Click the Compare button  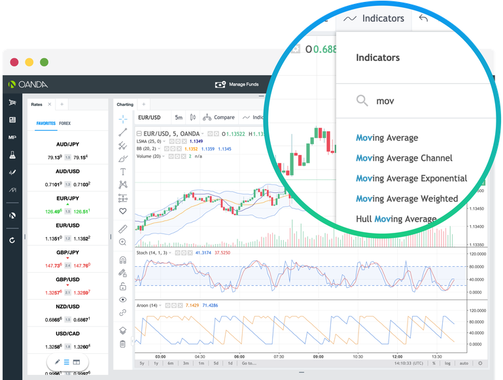click(218, 118)
